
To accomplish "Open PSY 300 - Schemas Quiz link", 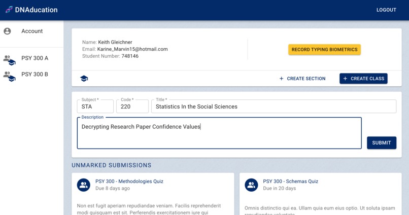I will point(290,181).
